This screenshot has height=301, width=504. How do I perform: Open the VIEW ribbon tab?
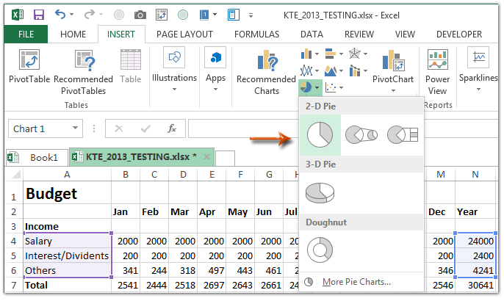[x=405, y=34]
